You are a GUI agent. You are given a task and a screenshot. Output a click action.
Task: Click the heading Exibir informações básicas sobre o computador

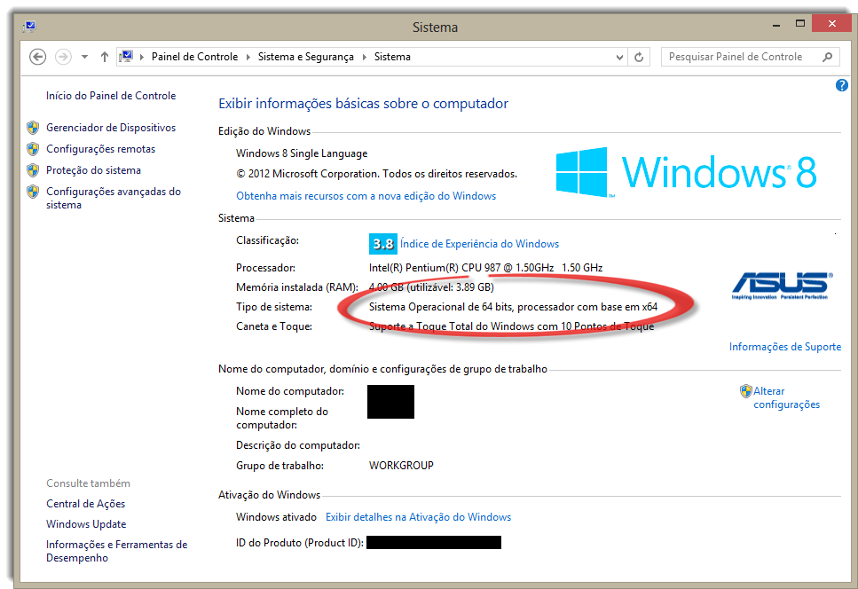point(363,104)
